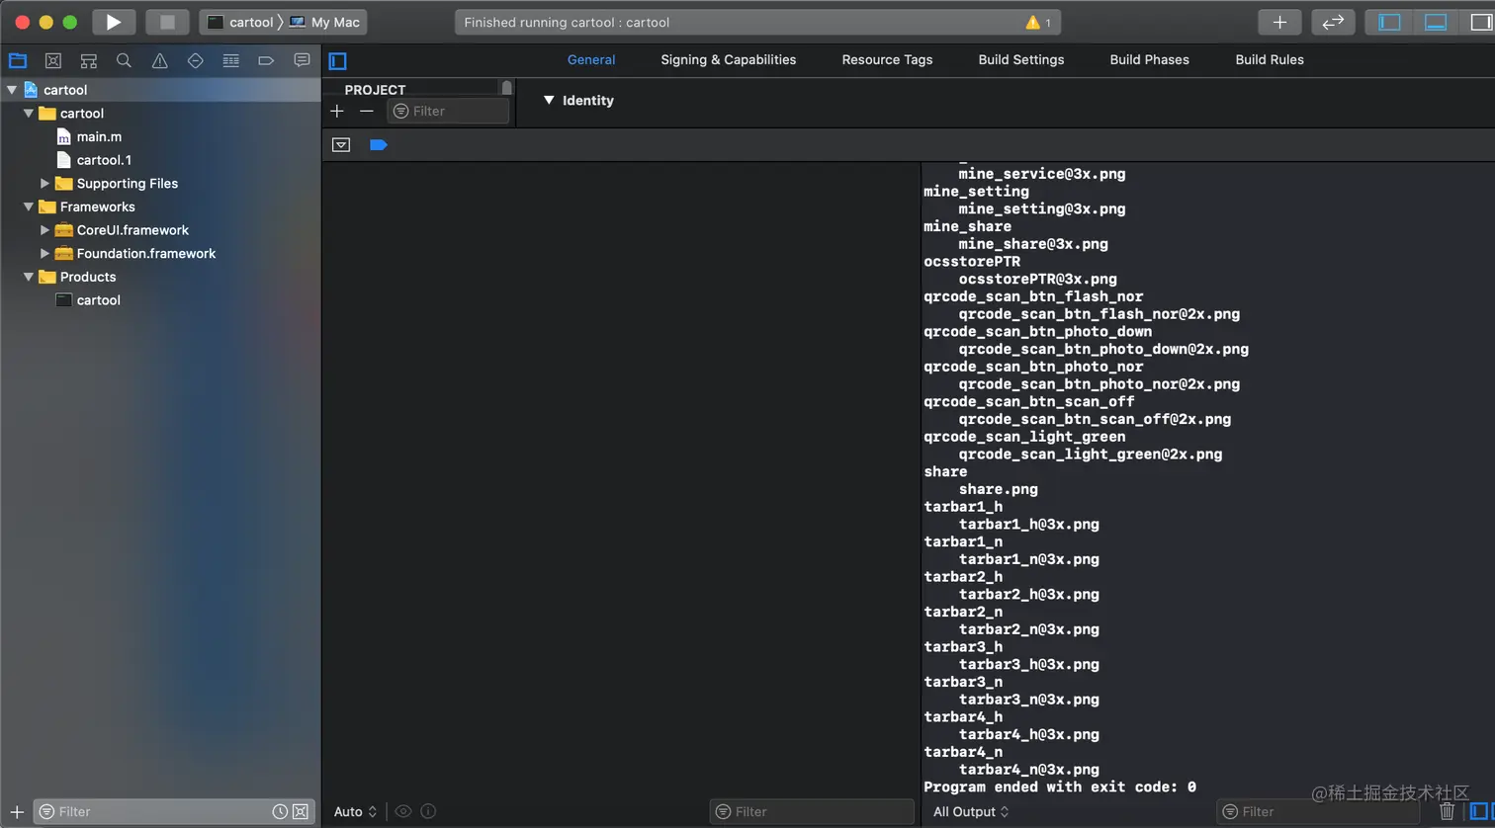Collapse the Products group

pos(29,278)
